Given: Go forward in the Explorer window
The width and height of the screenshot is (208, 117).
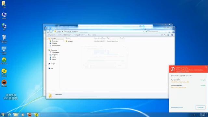Looking at the screenshot, I should pyautogui.click(x=51, y=31).
